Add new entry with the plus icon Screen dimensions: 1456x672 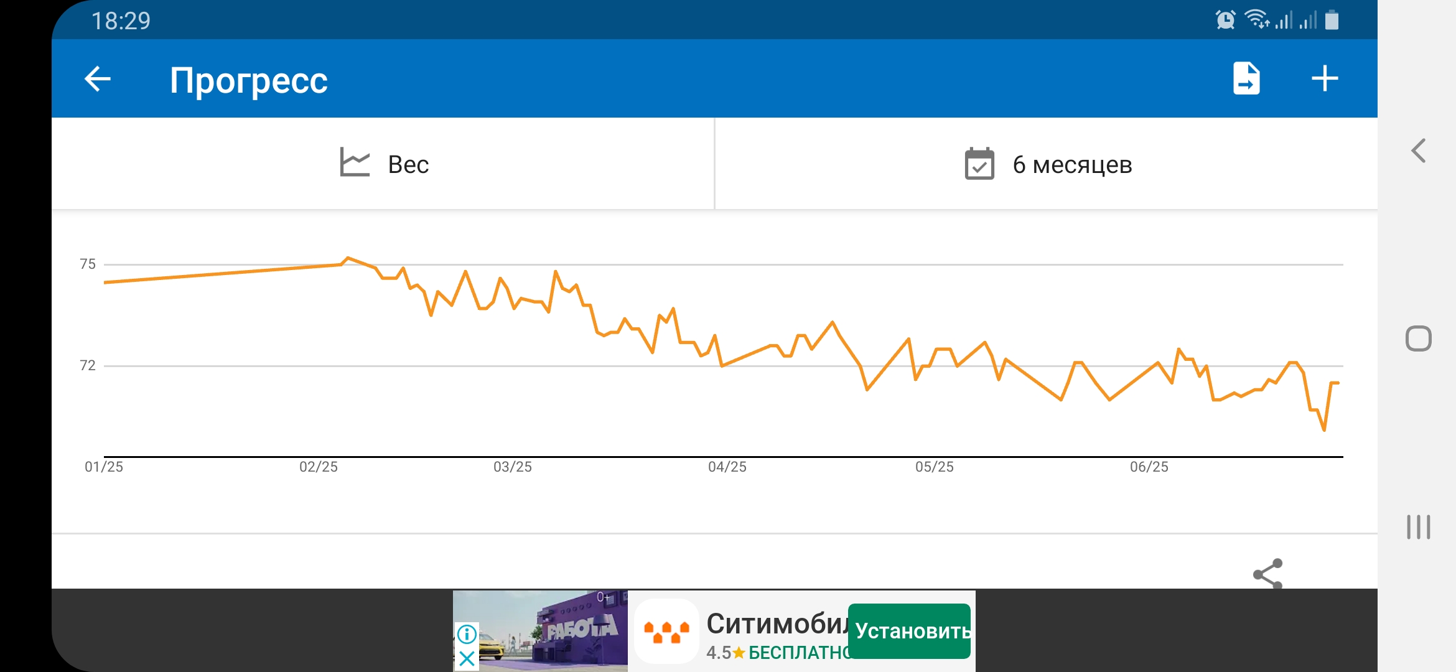[1325, 79]
